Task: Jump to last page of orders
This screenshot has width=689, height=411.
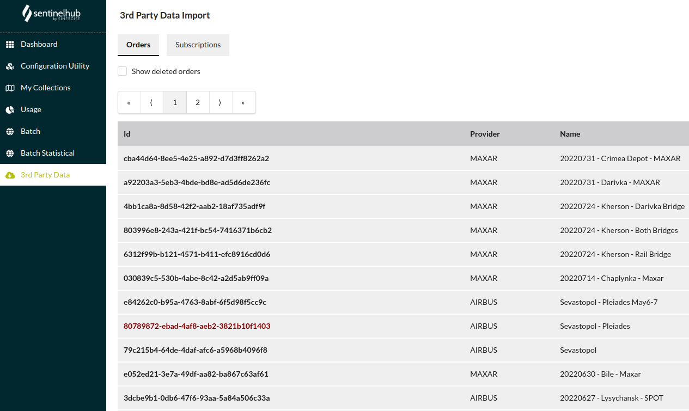Action: 243,102
